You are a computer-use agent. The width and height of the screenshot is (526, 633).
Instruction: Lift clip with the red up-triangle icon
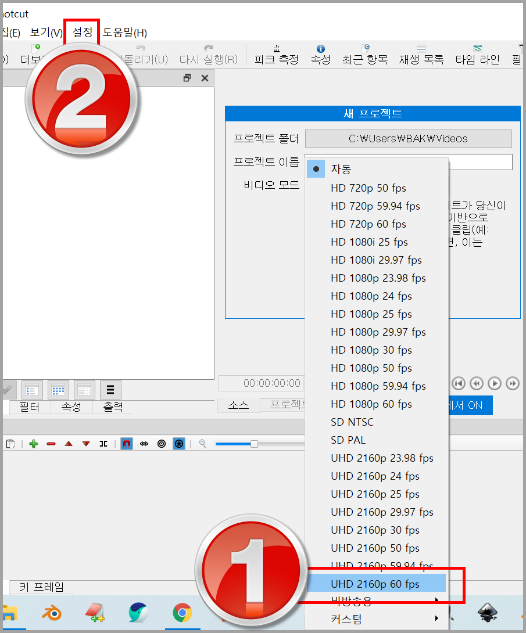pos(69,444)
